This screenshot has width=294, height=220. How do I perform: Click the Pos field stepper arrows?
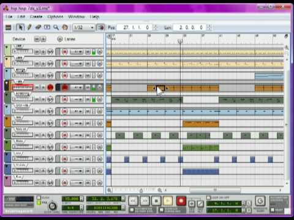[x=156, y=28]
